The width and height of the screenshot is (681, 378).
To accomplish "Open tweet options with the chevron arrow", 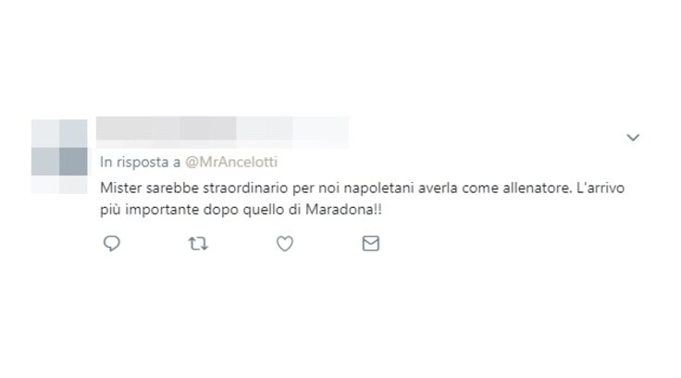I will [x=633, y=138].
